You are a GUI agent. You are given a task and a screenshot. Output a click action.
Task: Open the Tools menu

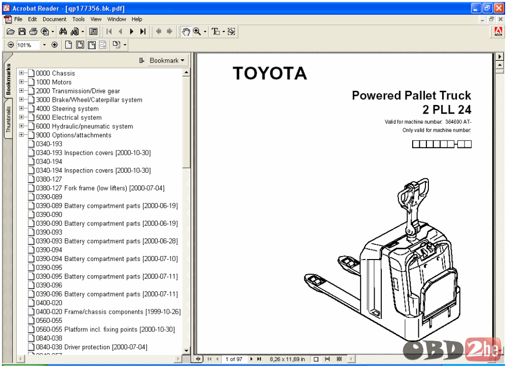click(x=78, y=19)
